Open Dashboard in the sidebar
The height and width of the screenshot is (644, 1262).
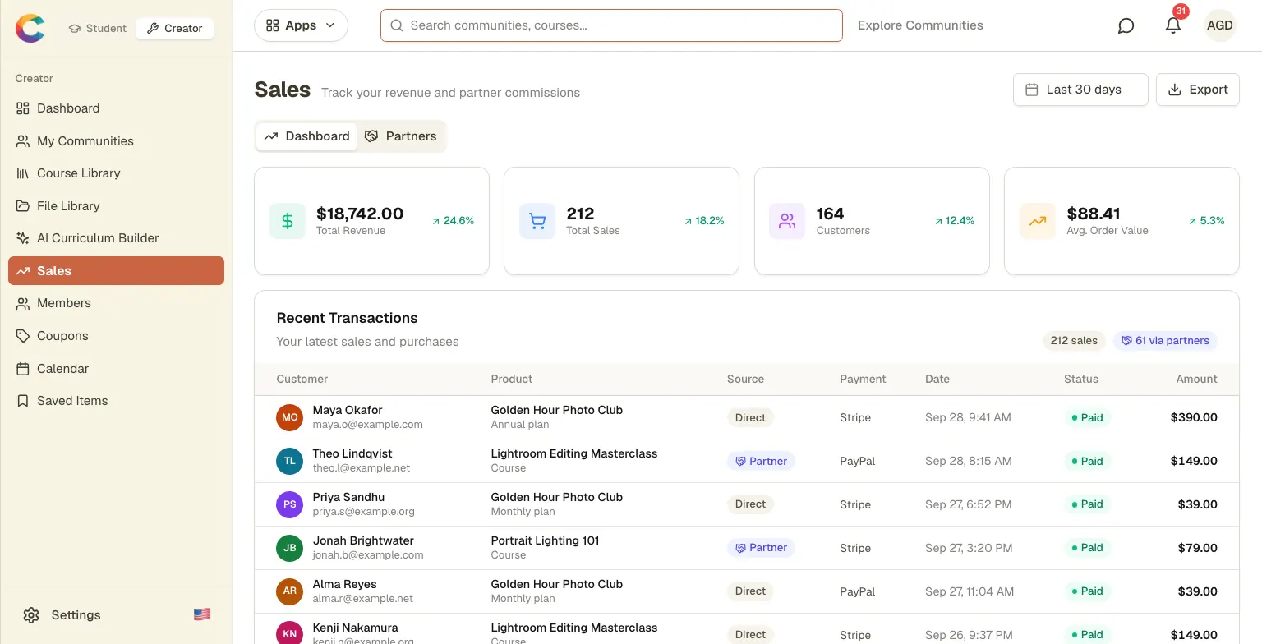[116, 108]
